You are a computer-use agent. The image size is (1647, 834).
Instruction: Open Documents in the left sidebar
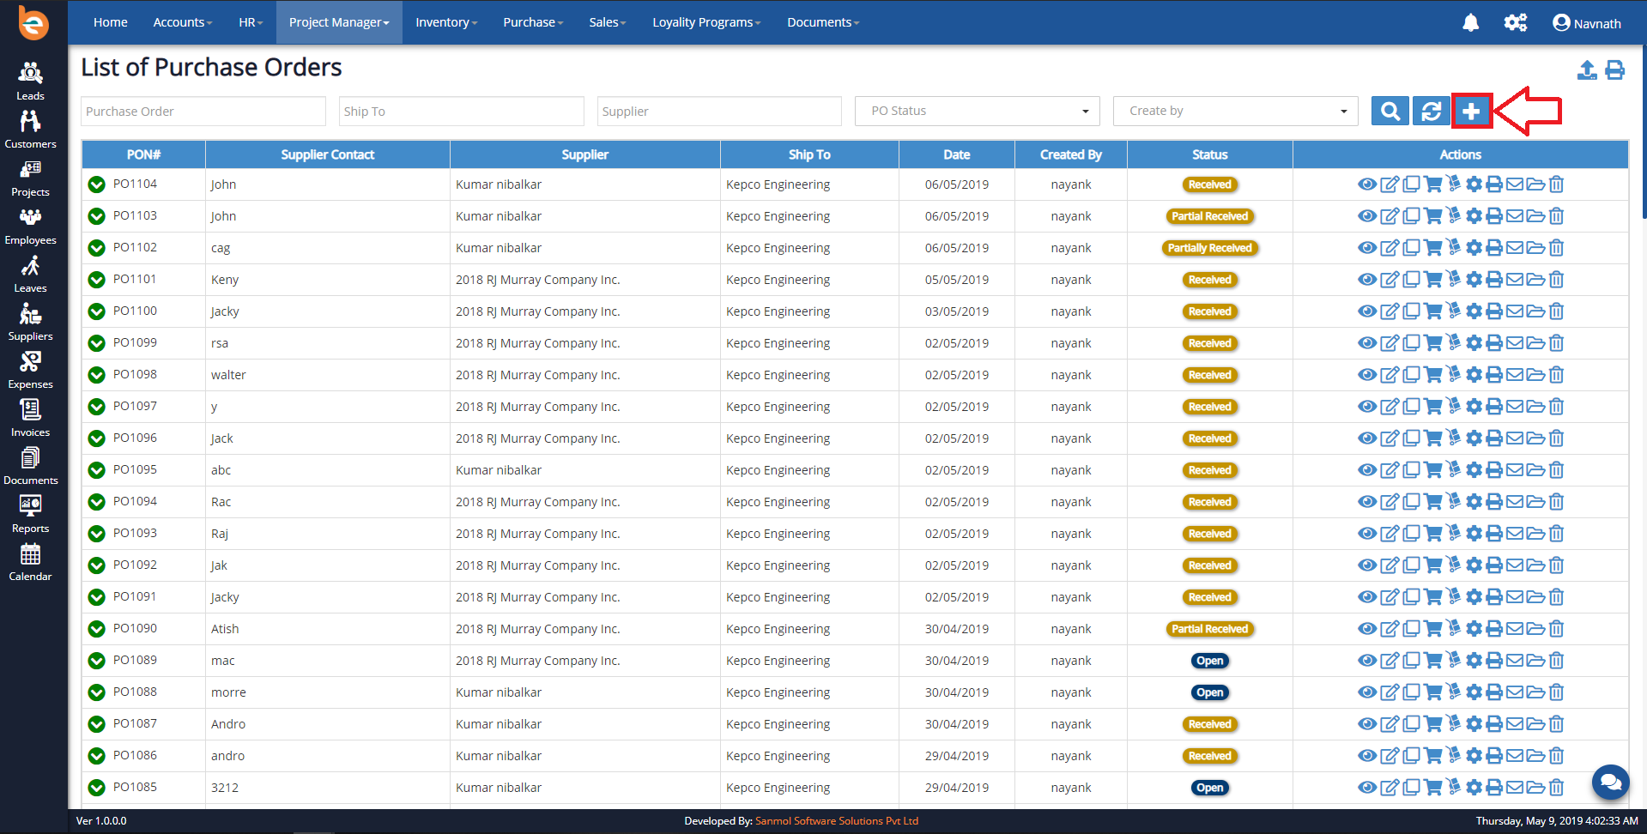[31, 465]
